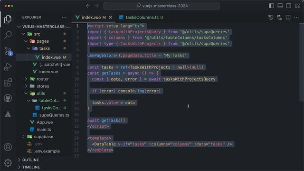Open changes compare icon in editor toolbar
Image resolution: width=304 pixels, height=171 pixels.
pos(279,18)
